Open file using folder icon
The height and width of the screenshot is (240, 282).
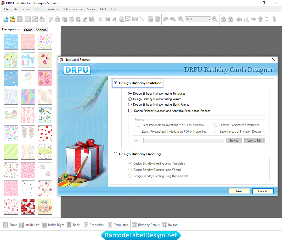[x=13, y=19]
